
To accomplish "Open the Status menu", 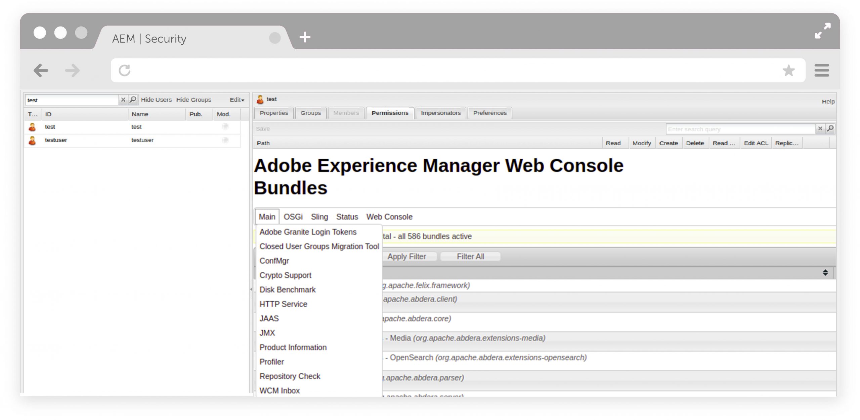I will coord(347,217).
